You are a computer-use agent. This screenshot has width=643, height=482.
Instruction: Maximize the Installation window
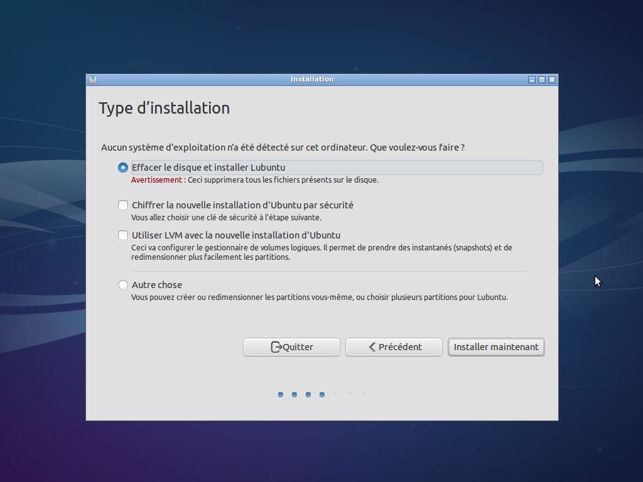pos(542,80)
